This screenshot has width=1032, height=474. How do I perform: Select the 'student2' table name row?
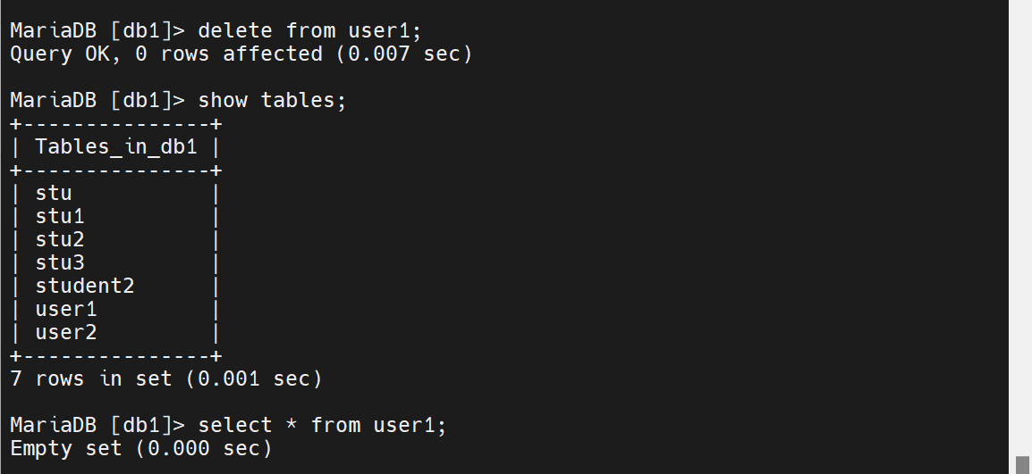click(x=116, y=286)
